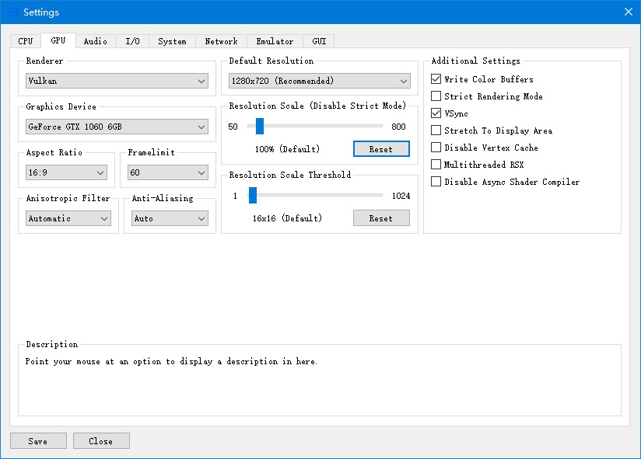Uncheck the VSync option
The image size is (641, 459).
(436, 113)
